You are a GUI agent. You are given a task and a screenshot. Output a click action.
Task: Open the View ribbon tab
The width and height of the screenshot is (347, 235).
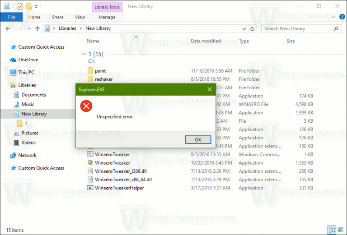point(80,17)
